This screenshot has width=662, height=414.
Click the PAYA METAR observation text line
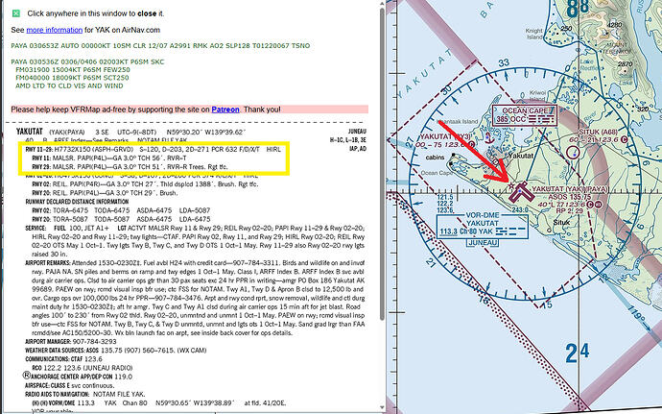pyautogui.click(x=160, y=46)
